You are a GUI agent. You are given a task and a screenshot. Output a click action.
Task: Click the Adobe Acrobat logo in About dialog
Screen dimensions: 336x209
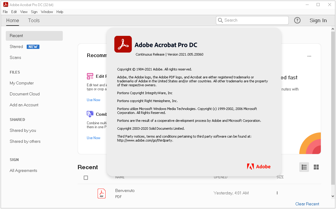[x=123, y=44]
